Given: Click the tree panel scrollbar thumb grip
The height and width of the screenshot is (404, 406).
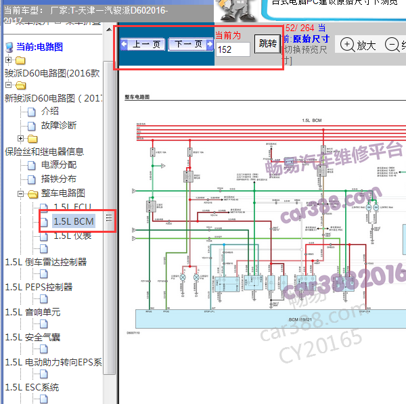Looking at the screenshot, I should [109, 217].
